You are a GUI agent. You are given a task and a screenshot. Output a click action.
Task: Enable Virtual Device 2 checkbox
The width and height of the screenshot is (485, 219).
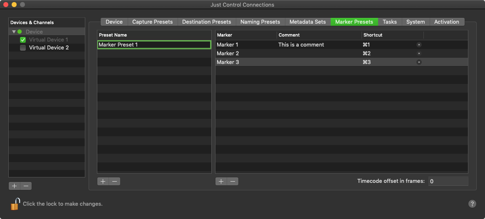[x=22, y=48]
